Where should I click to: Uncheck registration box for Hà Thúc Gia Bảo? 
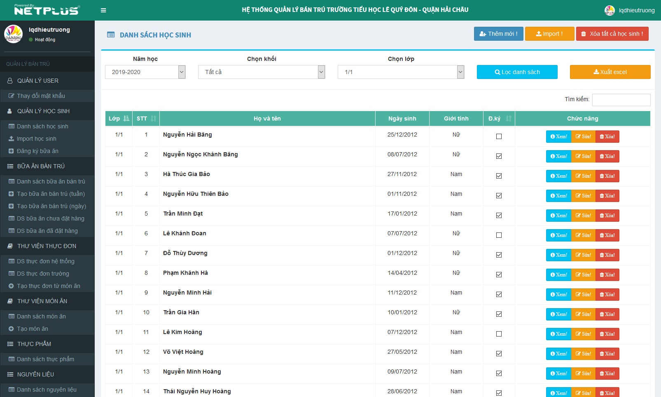pyautogui.click(x=499, y=176)
